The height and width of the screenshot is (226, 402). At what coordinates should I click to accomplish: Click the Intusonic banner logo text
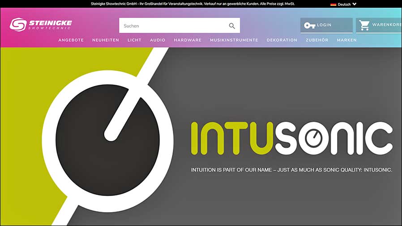click(292, 138)
